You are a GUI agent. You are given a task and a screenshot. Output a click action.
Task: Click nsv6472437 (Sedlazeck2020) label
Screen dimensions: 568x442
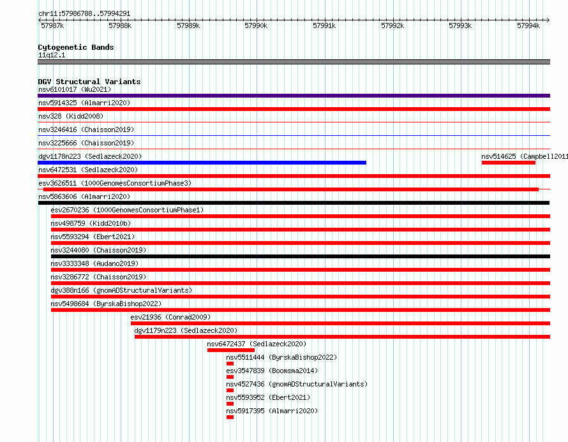click(257, 344)
